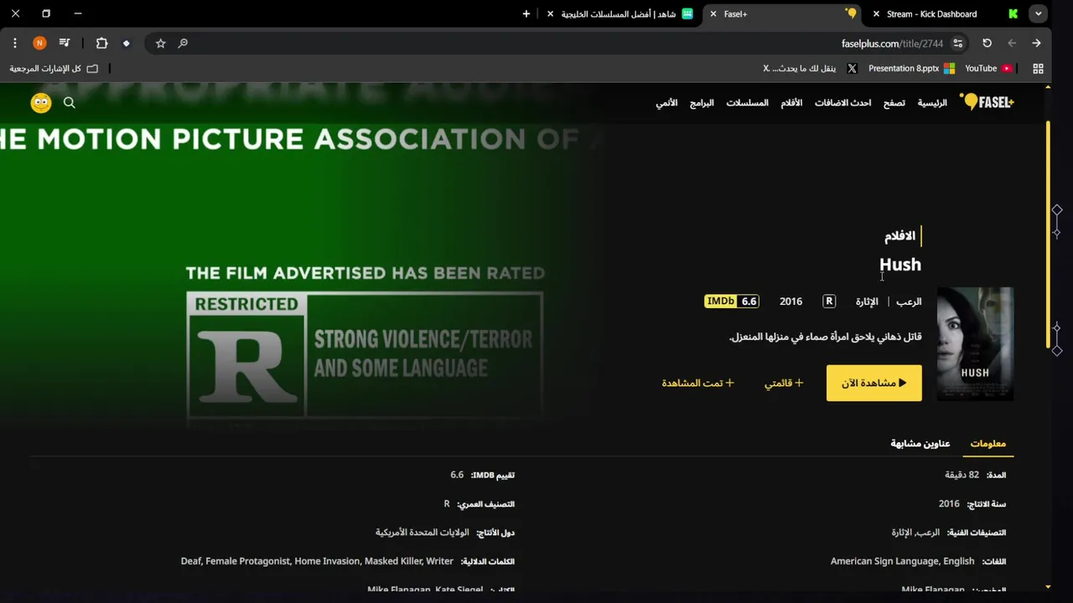Open البرامج in site navigation
This screenshot has width=1073, height=603.
[x=702, y=103]
